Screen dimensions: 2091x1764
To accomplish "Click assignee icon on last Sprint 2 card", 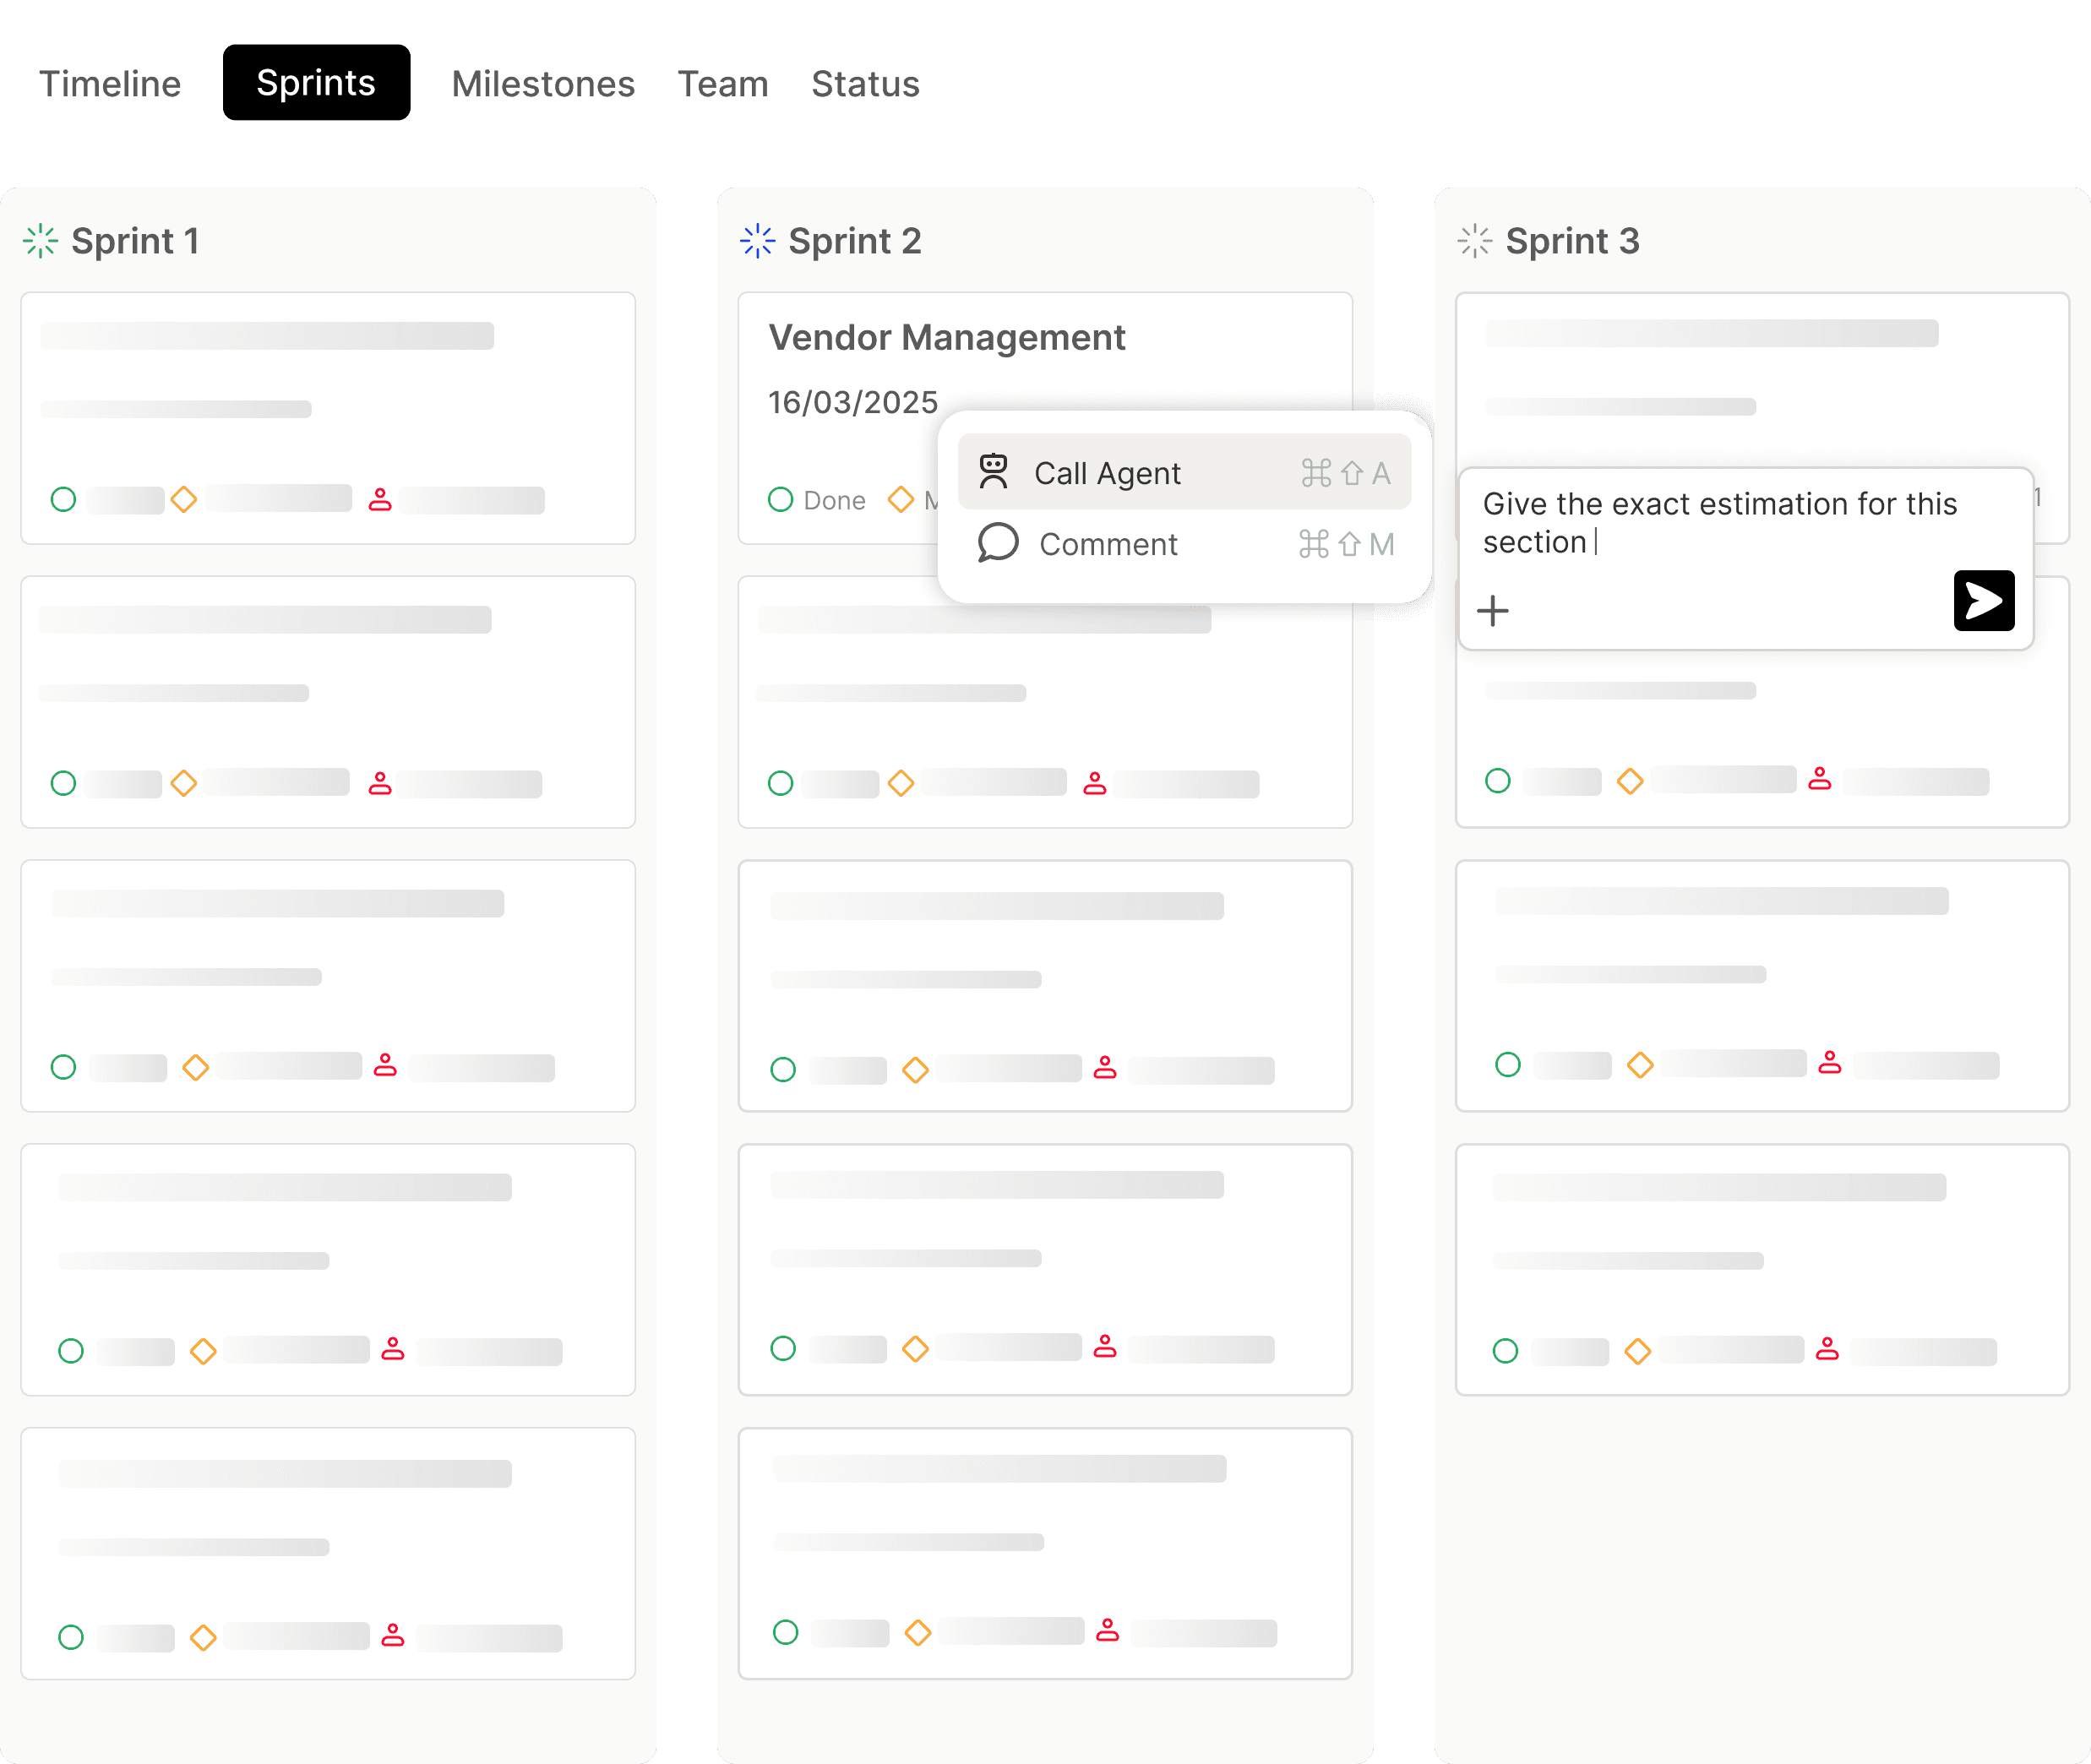I will [x=1108, y=1630].
